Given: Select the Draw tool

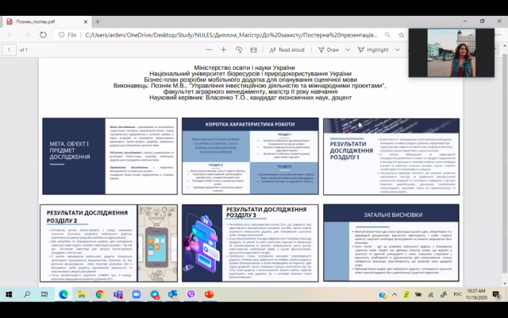Looking at the screenshot, I should coord(329,49).
